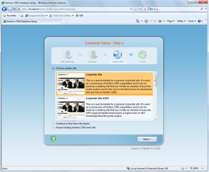The height and width of the screenshot is (172, 209).
Task: Click the Corporate Site ASPX thumbnail
Action: 71,107
